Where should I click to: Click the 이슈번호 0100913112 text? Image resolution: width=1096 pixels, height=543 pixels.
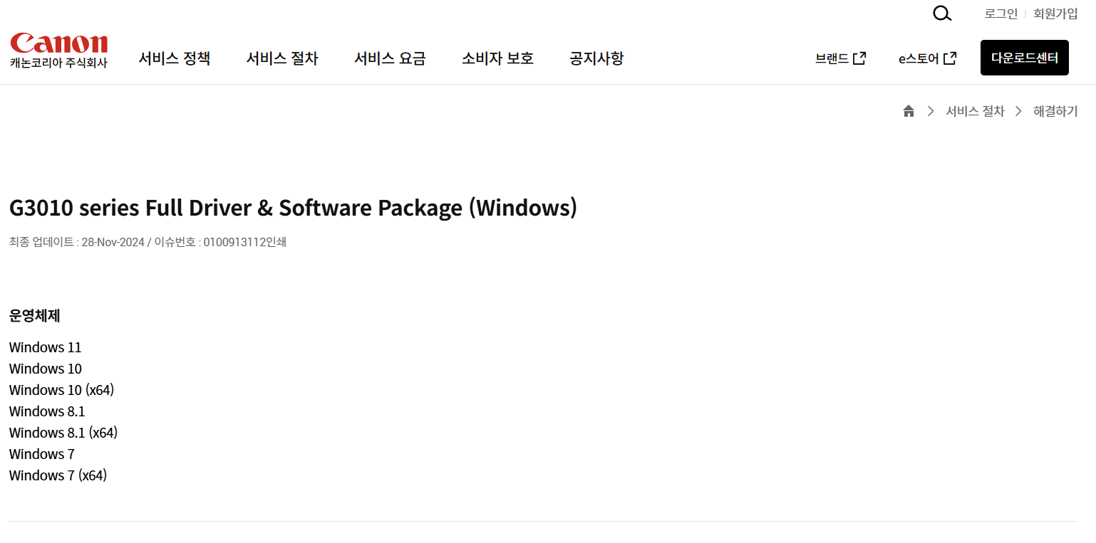coord(209,242)
